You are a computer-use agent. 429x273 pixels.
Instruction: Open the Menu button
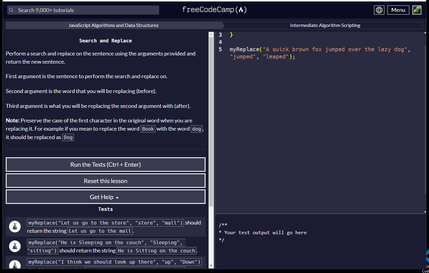[x=398, y=10]
